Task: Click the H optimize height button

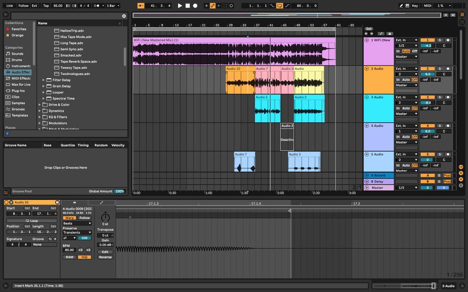Action: pyautogui.click(x=445, y=15)
